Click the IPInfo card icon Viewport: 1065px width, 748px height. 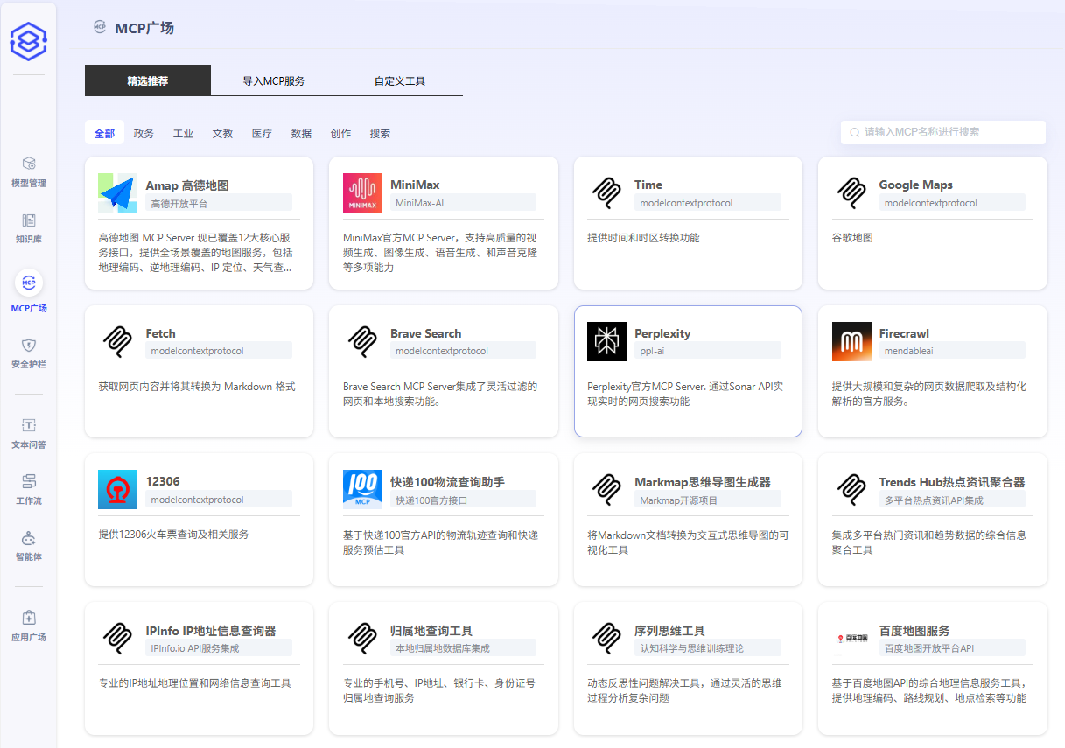pos(117,639)
